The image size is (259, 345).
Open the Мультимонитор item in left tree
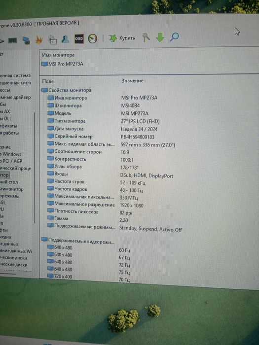click(11, 189)
